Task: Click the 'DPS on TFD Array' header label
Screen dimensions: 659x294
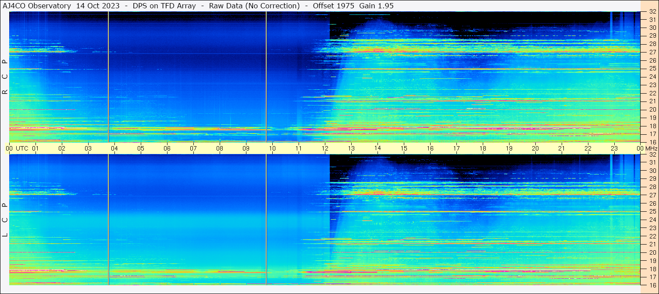Action: pyautogui.click(x=164, y=6)
